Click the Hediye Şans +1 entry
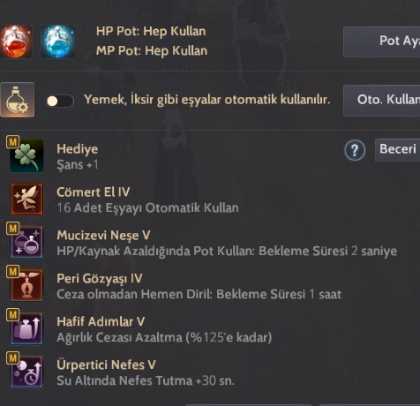 pos(78,156)
